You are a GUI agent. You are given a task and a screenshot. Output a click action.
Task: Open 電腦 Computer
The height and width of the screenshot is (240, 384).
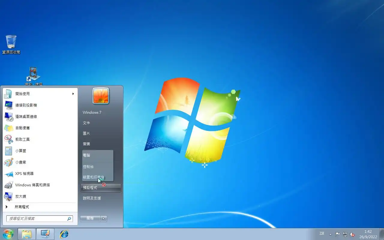pyautogui.click(x=101, y=155)
